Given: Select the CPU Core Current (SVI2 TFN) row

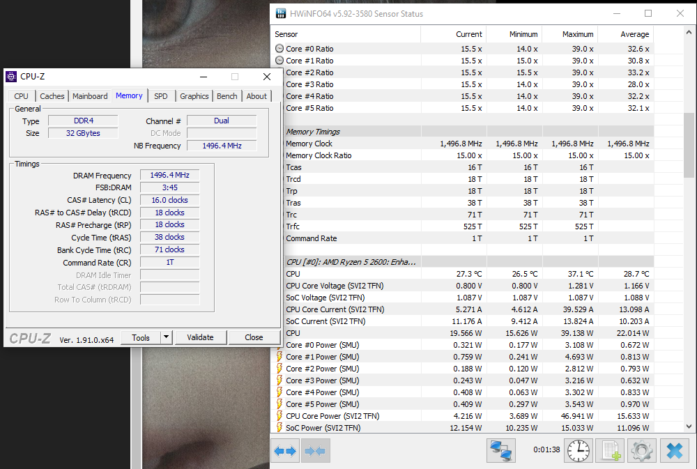Looking at the screenshot, I should point(469,309).
